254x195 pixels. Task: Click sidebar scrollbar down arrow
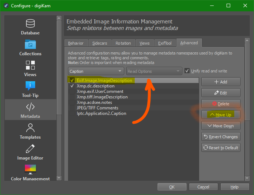tap(59, 178)
